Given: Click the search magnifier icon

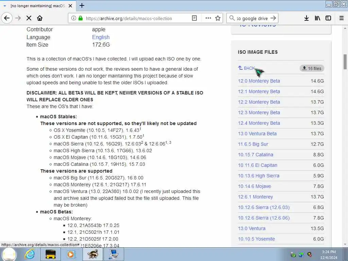Looking at the screenshot, I should pos(232,18).
